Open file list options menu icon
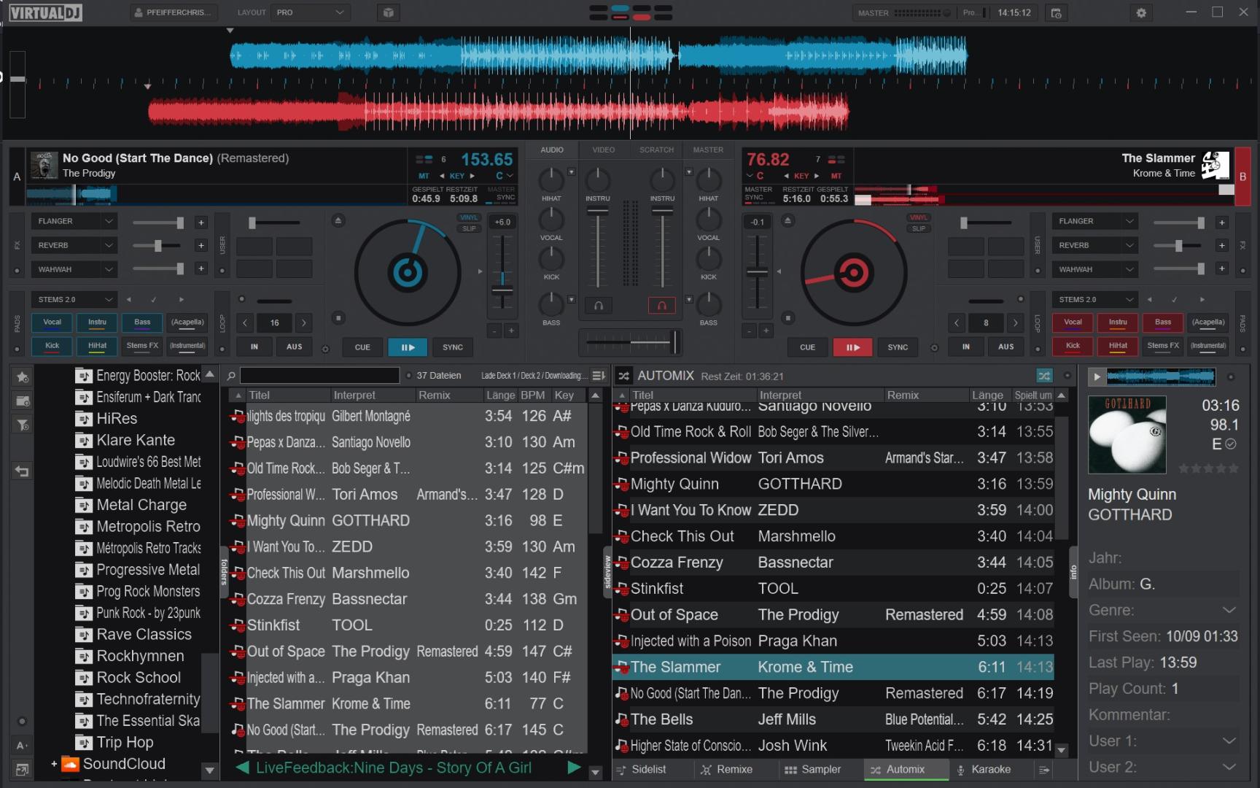Screen dimensions: 1260x788 pyautogui.click(x=599, y=376)
